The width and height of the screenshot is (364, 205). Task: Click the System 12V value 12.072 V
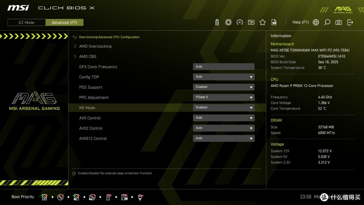[325, 151]
